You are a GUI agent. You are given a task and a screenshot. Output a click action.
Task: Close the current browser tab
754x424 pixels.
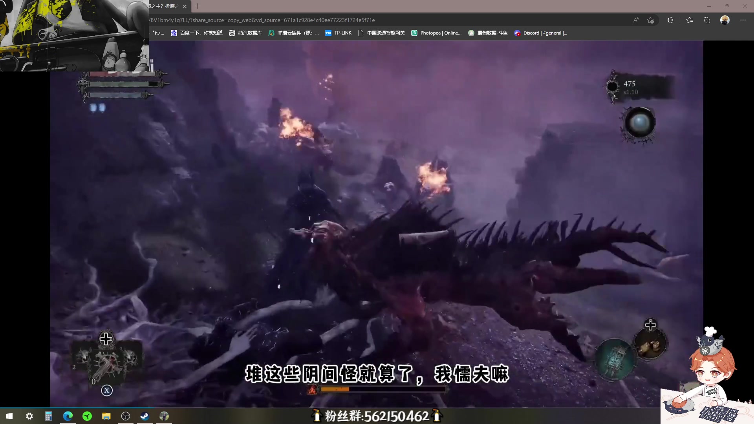point(185,6)
